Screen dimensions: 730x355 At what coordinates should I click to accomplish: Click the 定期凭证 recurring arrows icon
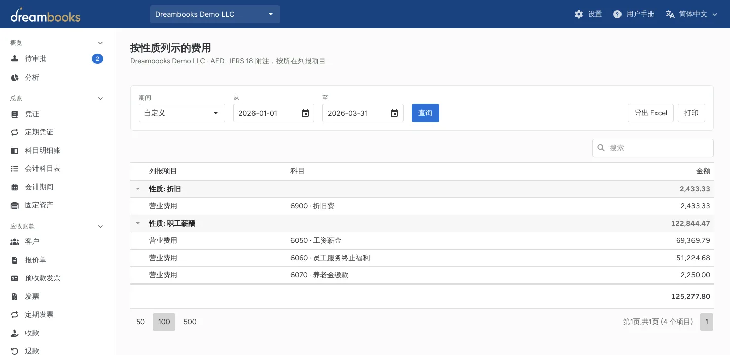pos(15,132)
